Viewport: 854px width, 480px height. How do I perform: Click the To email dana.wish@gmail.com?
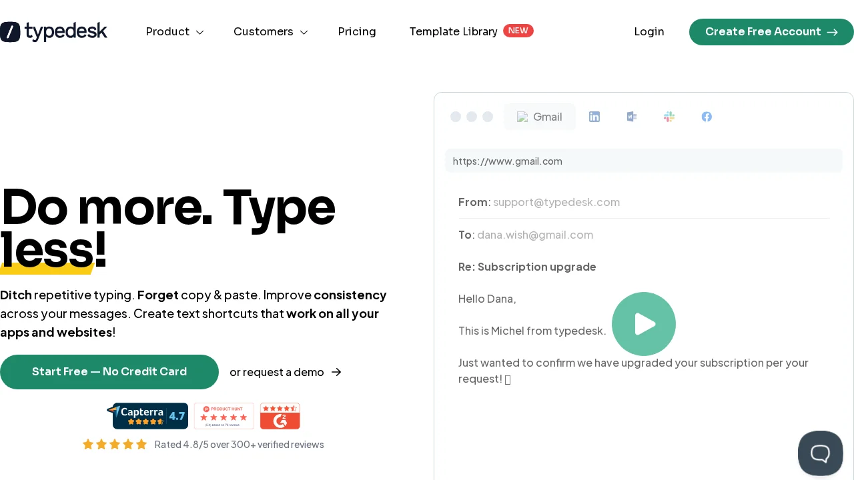(x=535, y=235)
